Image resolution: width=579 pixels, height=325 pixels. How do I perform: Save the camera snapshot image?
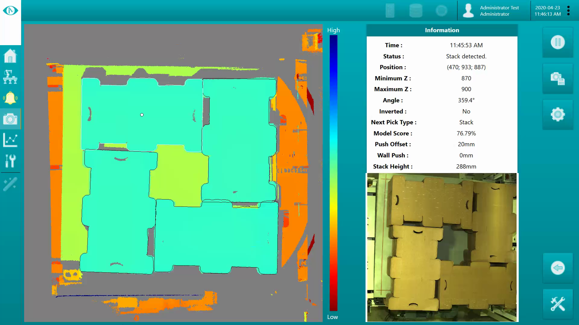[x=558, y=79]
